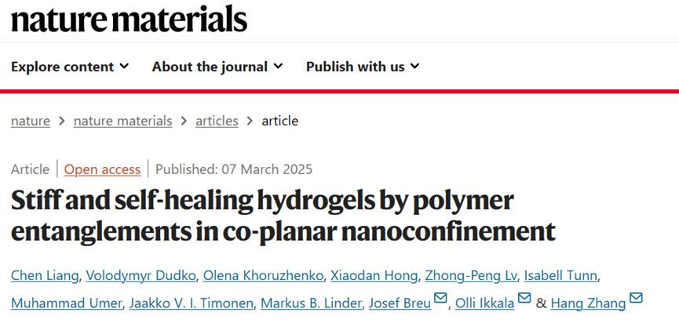Click author name Olena Khoruzhenko
Image resolution: width=679 pixels, height=323 pixels.
[x=263, y=275]
